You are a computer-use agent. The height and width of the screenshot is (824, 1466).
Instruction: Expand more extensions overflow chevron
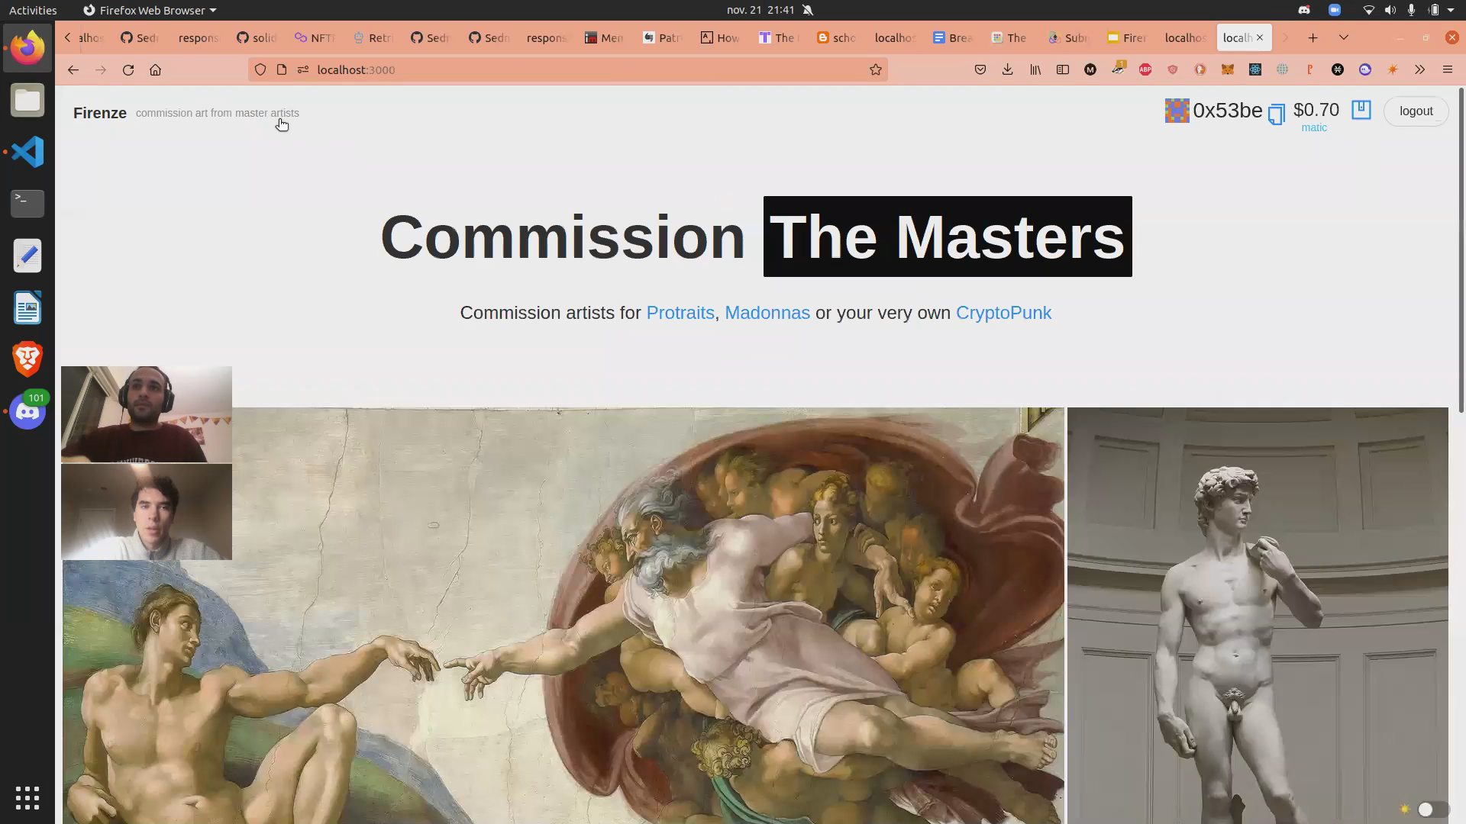click(1420, 69)
